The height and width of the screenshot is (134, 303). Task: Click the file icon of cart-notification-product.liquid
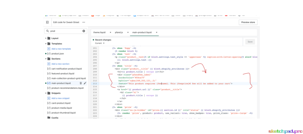point(49,69)
